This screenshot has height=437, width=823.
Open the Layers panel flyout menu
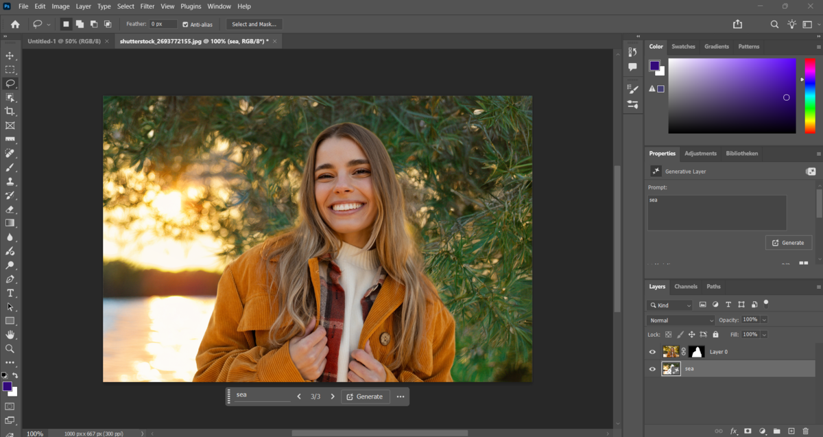(818, 287)
